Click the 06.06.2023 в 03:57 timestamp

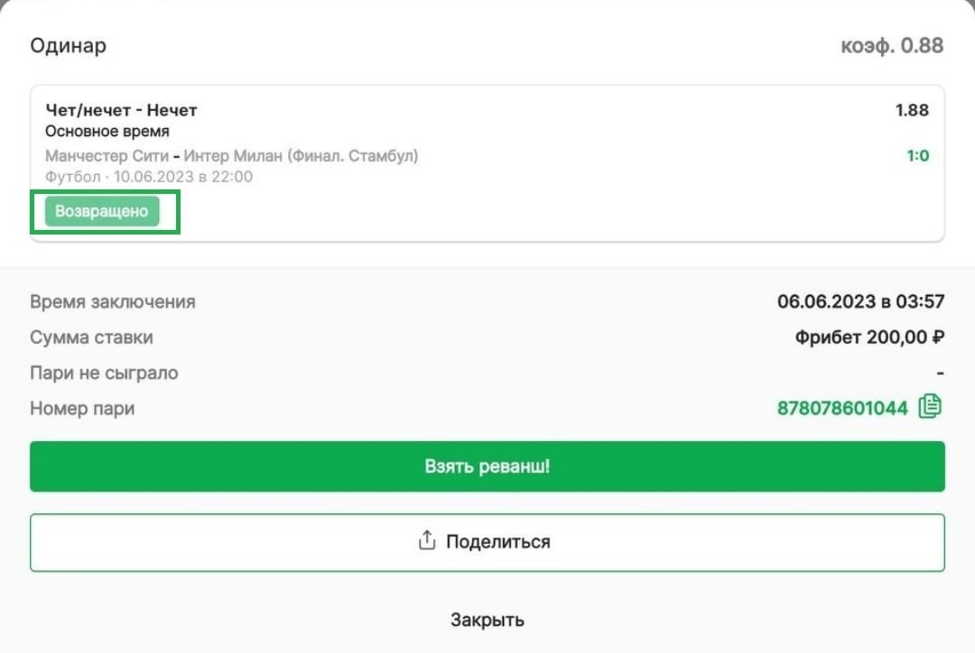point(860,301)
